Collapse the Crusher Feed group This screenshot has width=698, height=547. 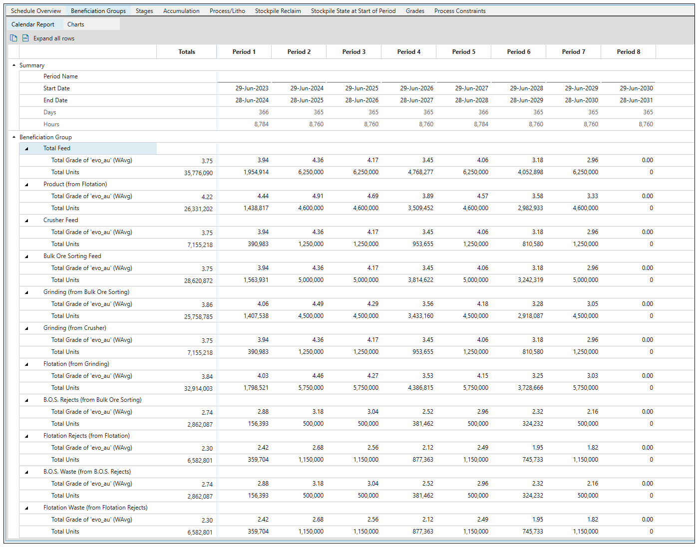pyautogui.click(x=26, y=221)
